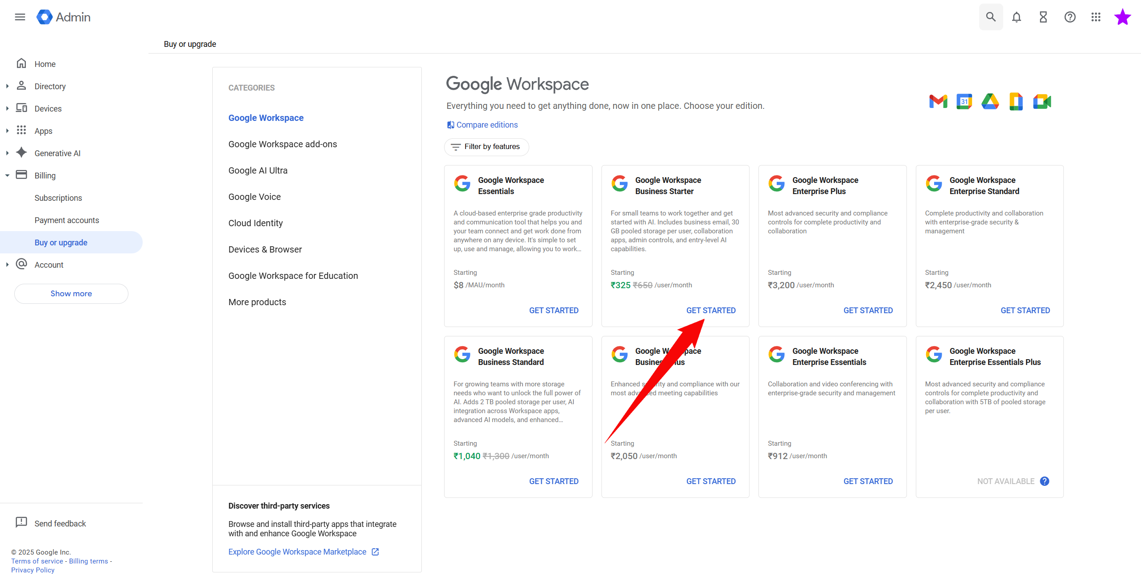The image size is (1141, 580).
Task: Click the purple star favorites icon
Action: pos(1122,17)
